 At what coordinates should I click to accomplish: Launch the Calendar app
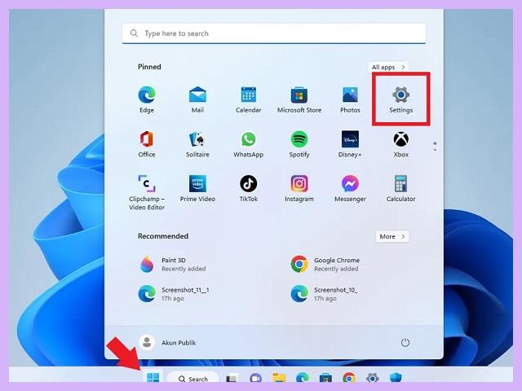pyautogui.click(x=248, y=99)
